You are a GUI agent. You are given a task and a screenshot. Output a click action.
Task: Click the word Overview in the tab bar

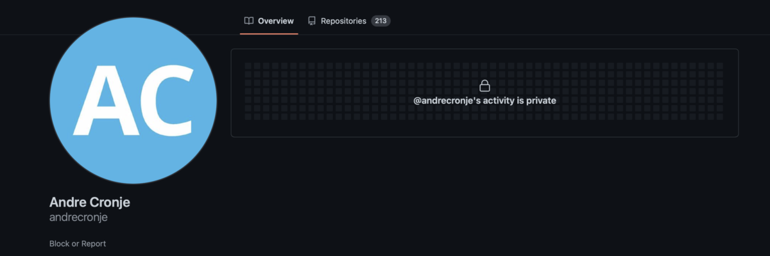[x=276, y=21]
